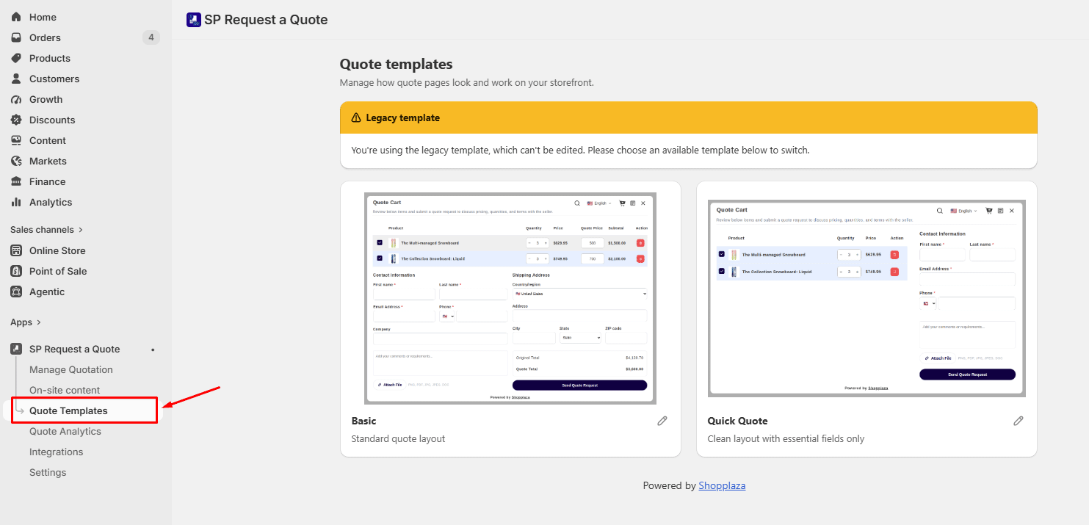
Task: Go to Home in the sidebar
Action: (x=43, y=17)
